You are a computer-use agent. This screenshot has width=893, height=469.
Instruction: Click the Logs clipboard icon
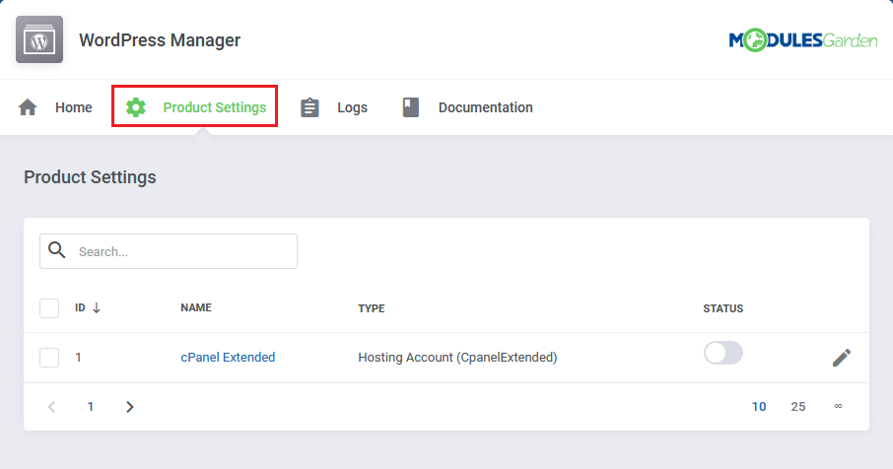[309, 107]
